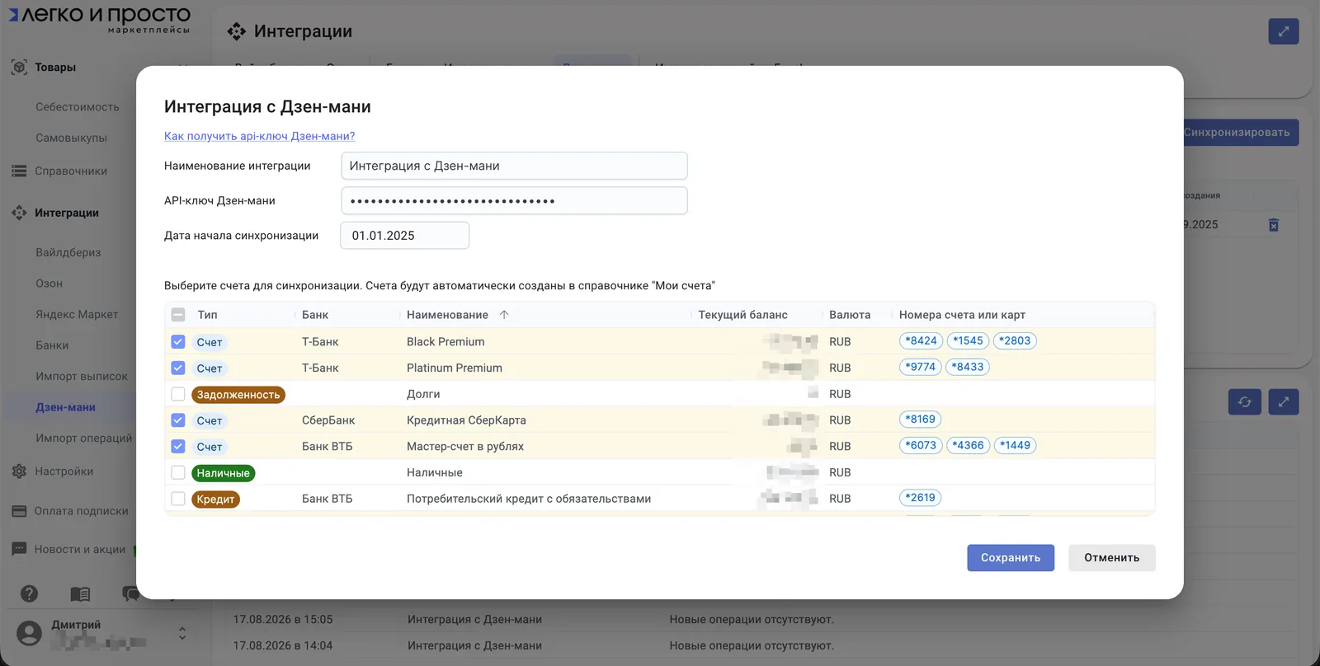Click the expand icon next to refresh button

(x=1283, y=402)
